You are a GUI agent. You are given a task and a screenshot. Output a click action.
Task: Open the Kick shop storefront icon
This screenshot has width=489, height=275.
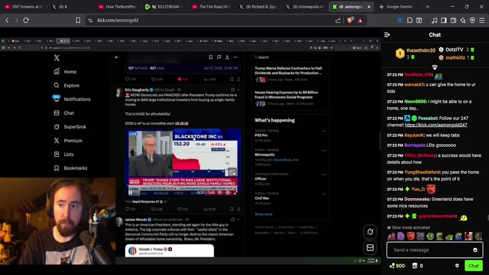(415, 266)
